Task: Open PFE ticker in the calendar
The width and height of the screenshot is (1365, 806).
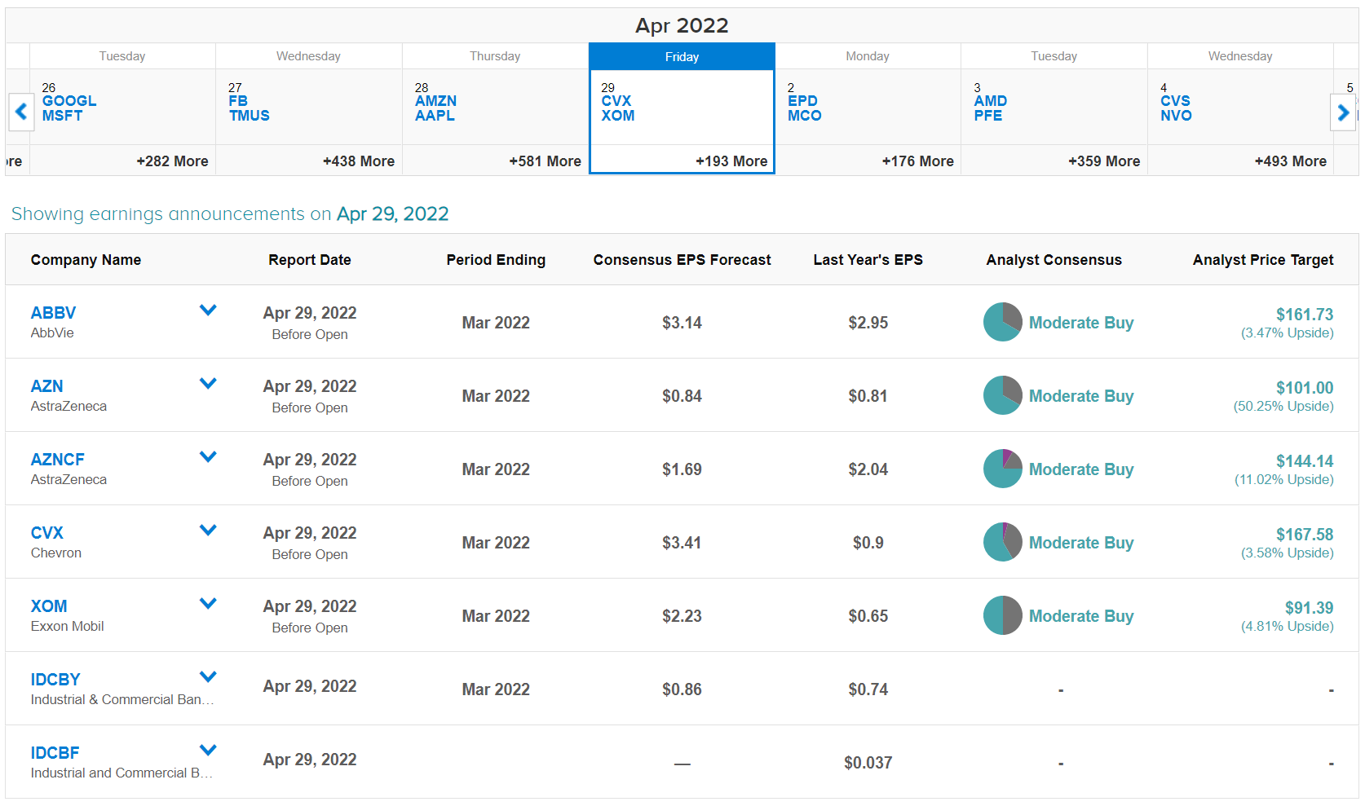Action: coord(987,116)
